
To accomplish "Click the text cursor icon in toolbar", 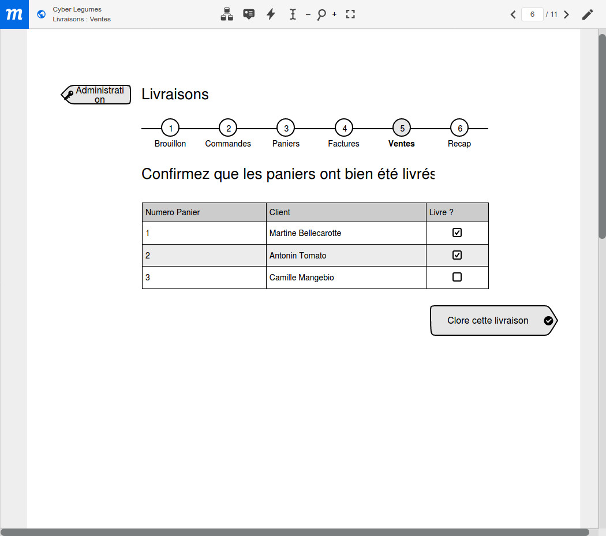I will point(293,14).
